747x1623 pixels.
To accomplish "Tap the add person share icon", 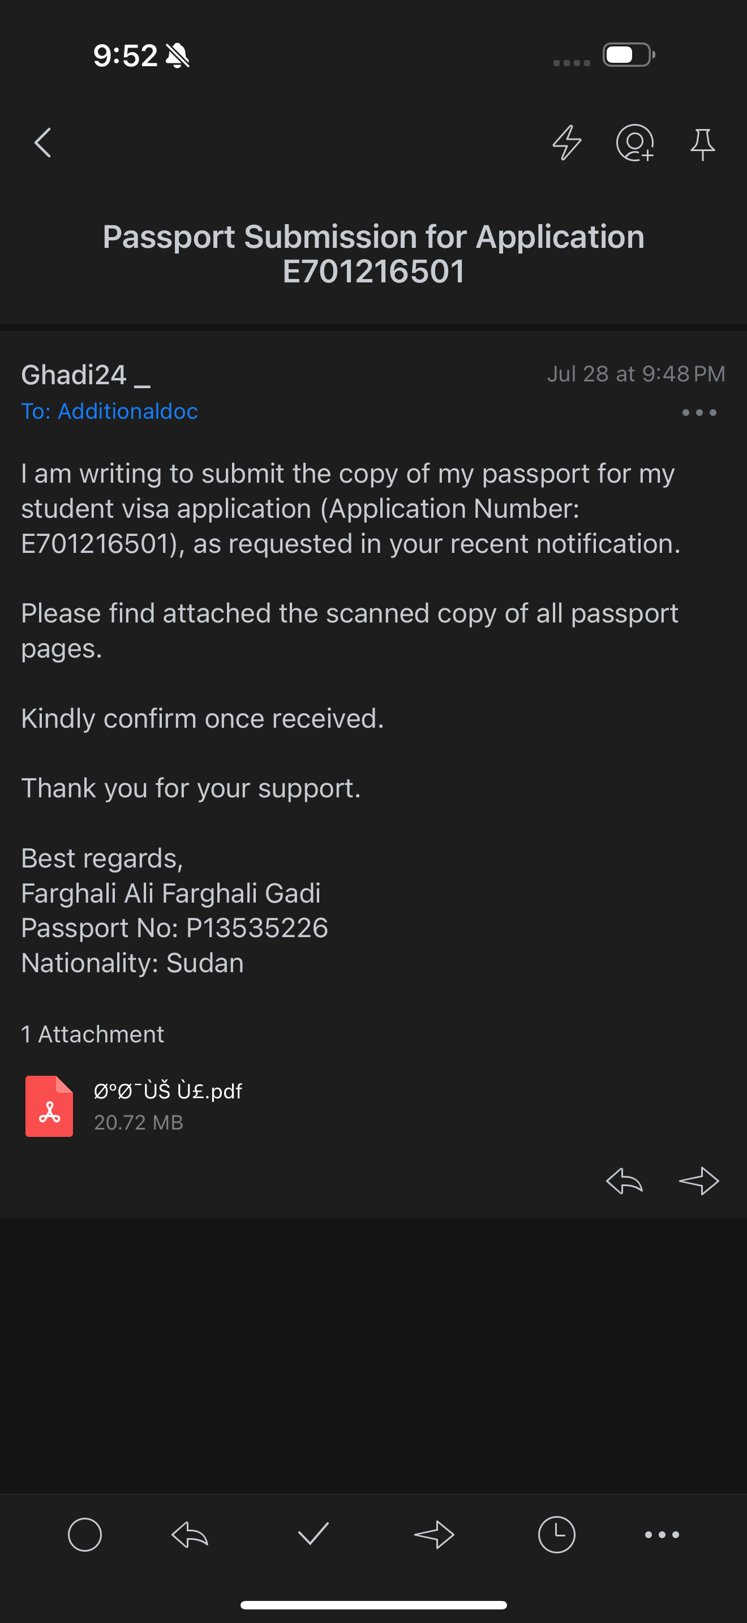I will click(635, 143).
